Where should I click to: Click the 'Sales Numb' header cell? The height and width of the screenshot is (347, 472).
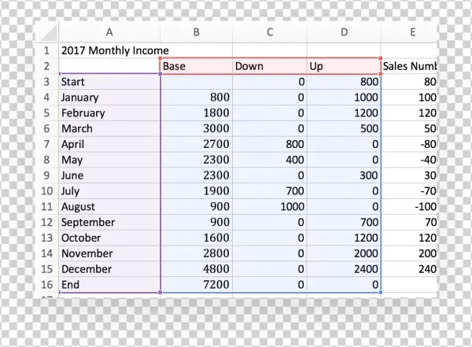point(409,66)
